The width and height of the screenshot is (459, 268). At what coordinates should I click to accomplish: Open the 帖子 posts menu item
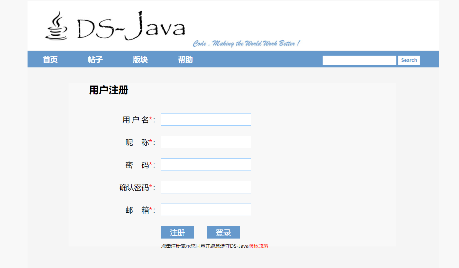click(x=95, y=60)
